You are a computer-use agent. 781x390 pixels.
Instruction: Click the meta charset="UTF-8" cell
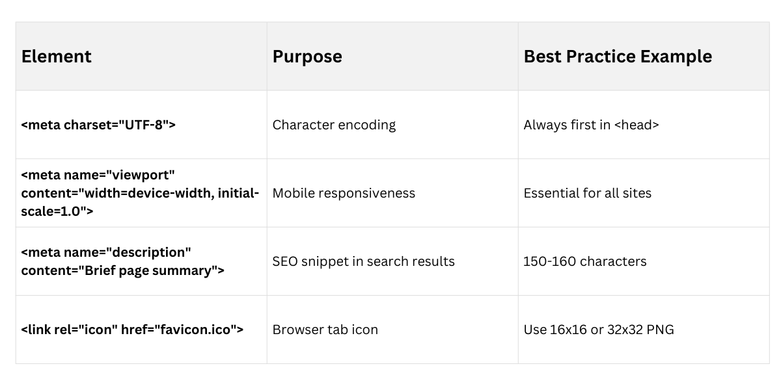(x=98, y=125)
